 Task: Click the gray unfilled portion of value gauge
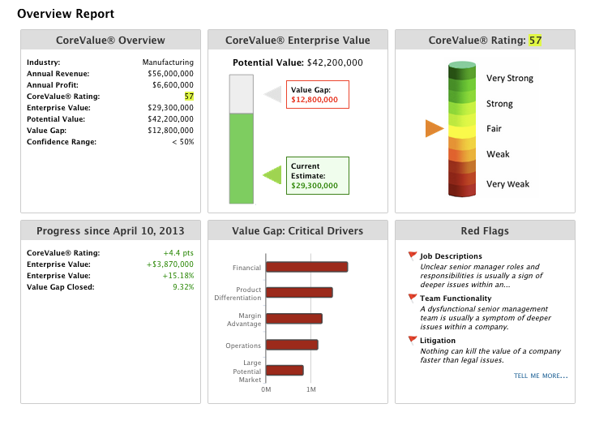coord(242,94)
